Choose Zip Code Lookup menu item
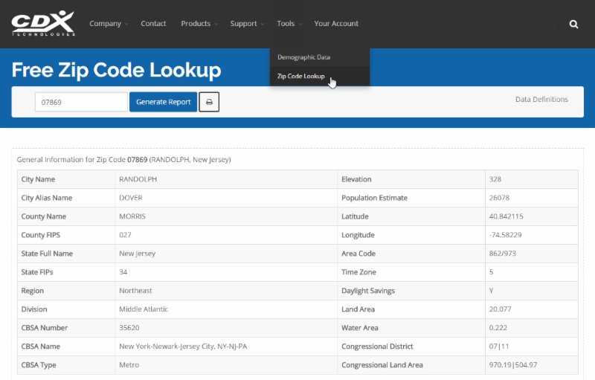 click(301, 76)
